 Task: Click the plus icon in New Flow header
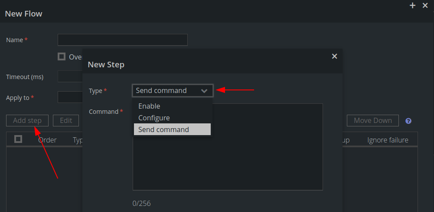(x=412, y=5)
